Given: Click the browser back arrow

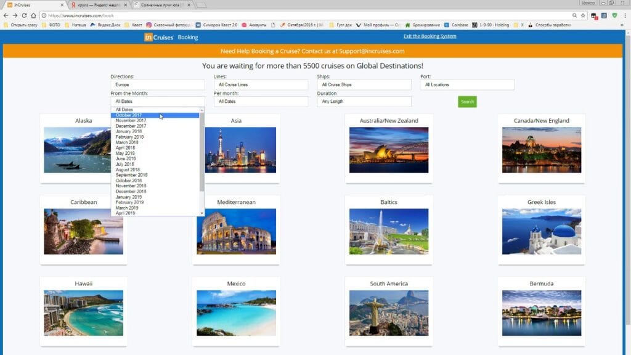Looking at the screenshot, I should pos(7,15).
